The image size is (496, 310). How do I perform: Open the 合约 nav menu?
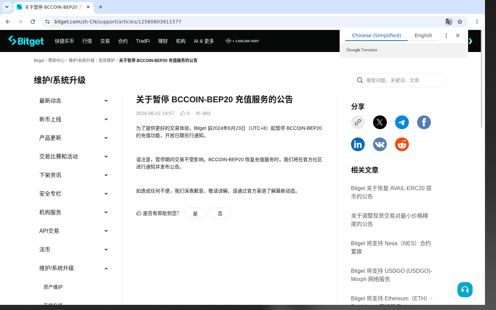point(123,41)
